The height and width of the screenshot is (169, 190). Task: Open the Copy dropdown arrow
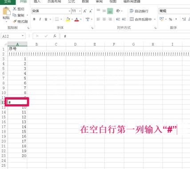[27, 15]
